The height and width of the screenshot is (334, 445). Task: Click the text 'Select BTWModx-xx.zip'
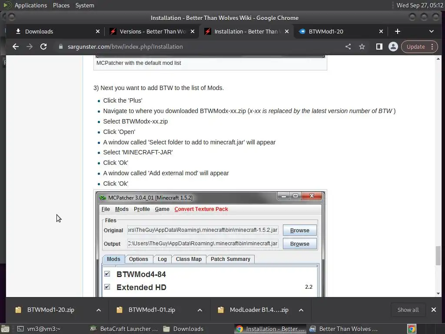point(136,121)
